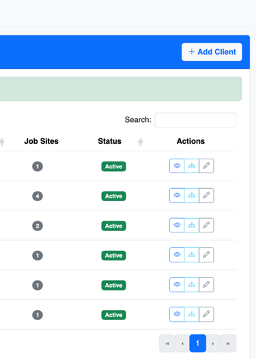Click the pencil icon in the last row
The image size is (256, 362).
pyautogui.click(x=206, y=314)
